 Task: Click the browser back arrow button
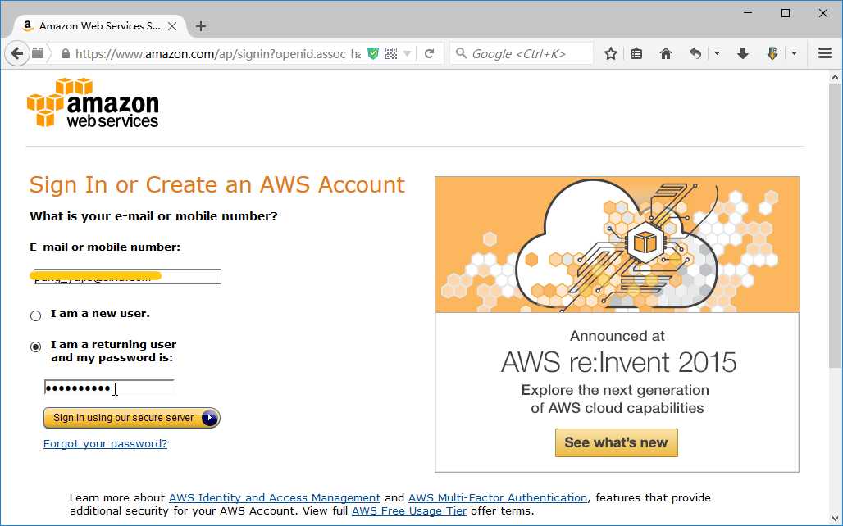pyautogui.click(x=16, y=53)
